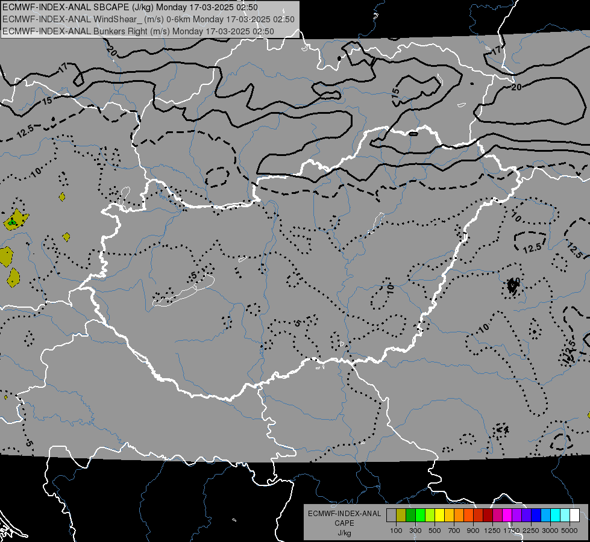Click the legend value 900
Image resolution: width=590 pixels, height=542 pixels.
coord(473,531)
